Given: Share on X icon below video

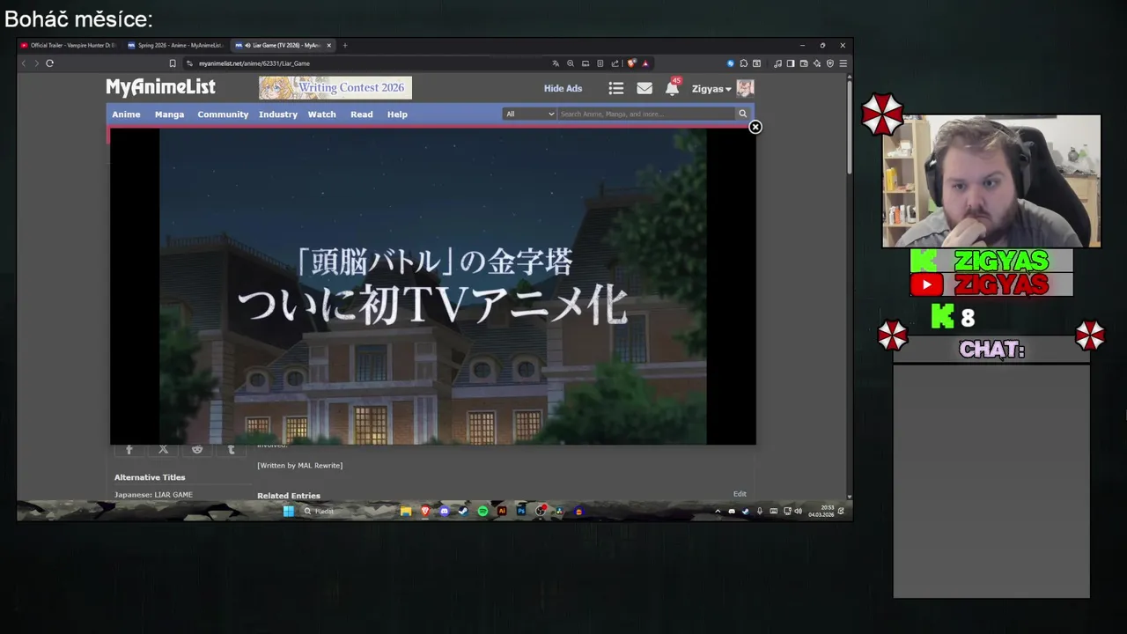Looking at the screenshot, I should pyautogui.click(x=163, y=449).
